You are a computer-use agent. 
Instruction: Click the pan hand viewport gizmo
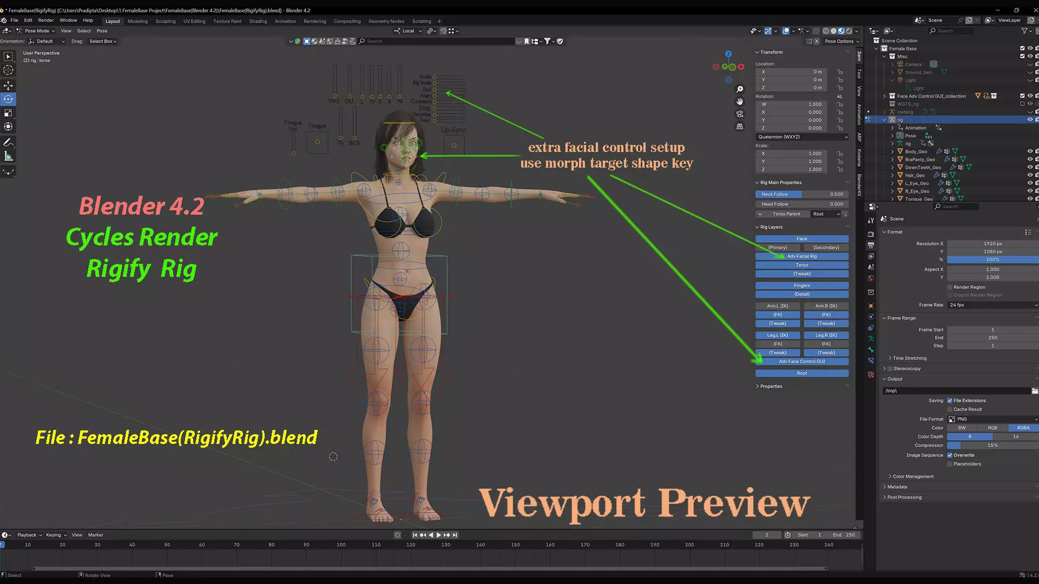pos(740,102)
